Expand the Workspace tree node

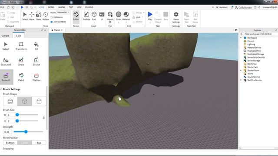click(241, 38)
